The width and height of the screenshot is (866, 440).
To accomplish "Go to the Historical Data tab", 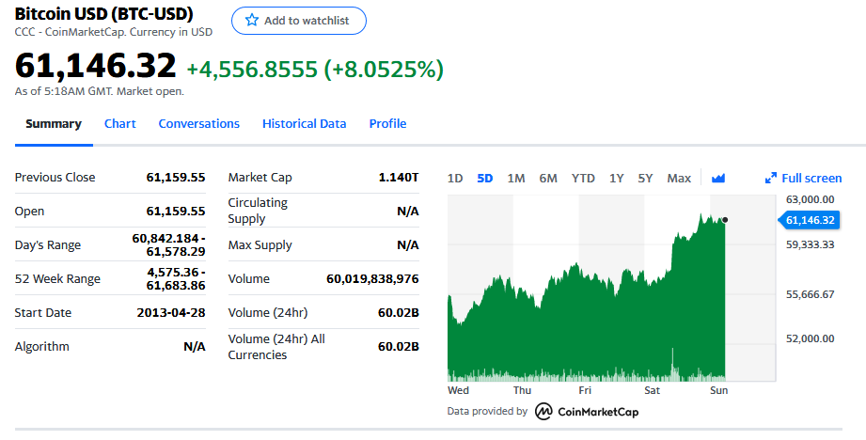I will tap(305, 124).
